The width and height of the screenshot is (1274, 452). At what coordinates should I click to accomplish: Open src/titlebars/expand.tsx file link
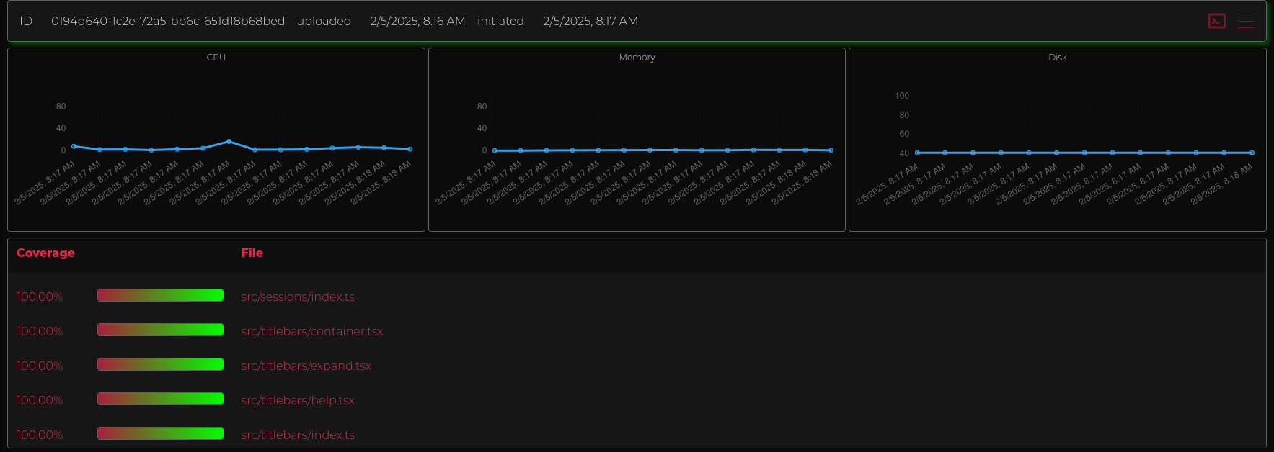[x=306, y=366]
